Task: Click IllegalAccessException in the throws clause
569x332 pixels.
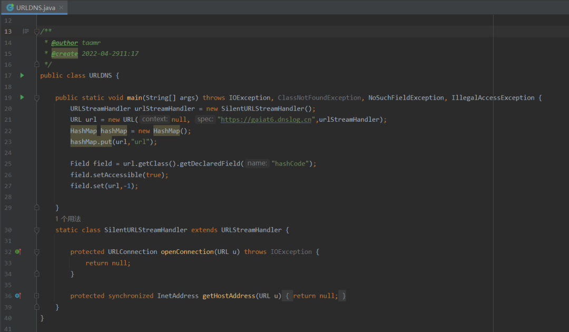Action: point(493,97)
